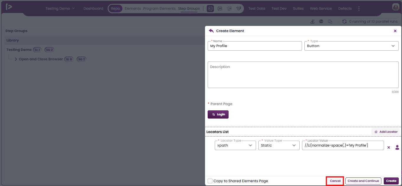
Task: Open the Type dropdown showing Button
Action: coord(351,46)
